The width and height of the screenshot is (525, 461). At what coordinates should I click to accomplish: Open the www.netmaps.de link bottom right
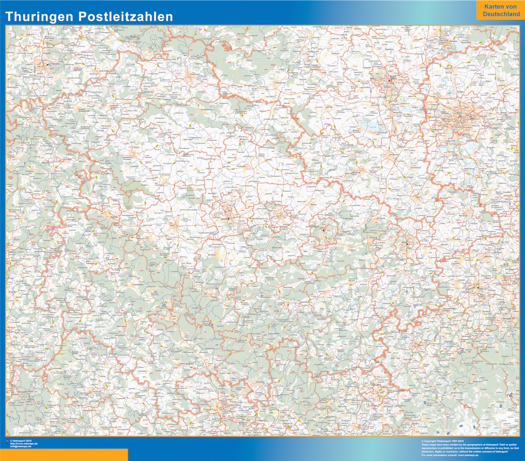[x=468, y=455]
